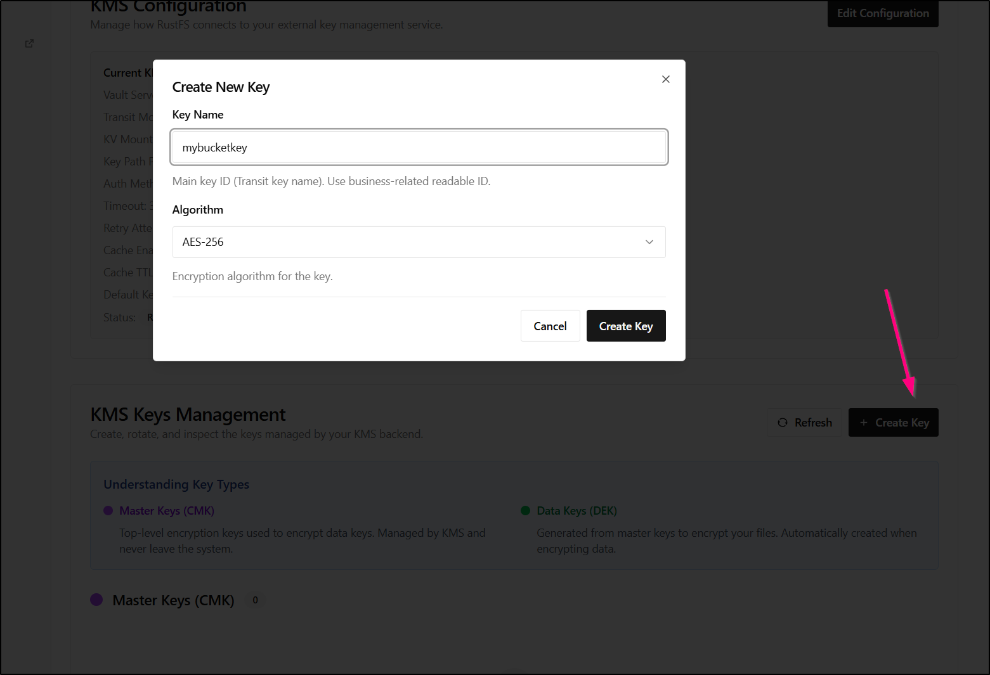Close the Create New Key dialog
Image resolution: width=990 pixels, height=675 pixels.
[665, 79]
